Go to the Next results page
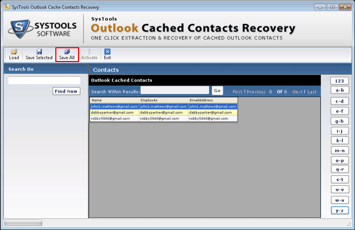This screenshot has width=355, height=230. click(x=297, y=91)
